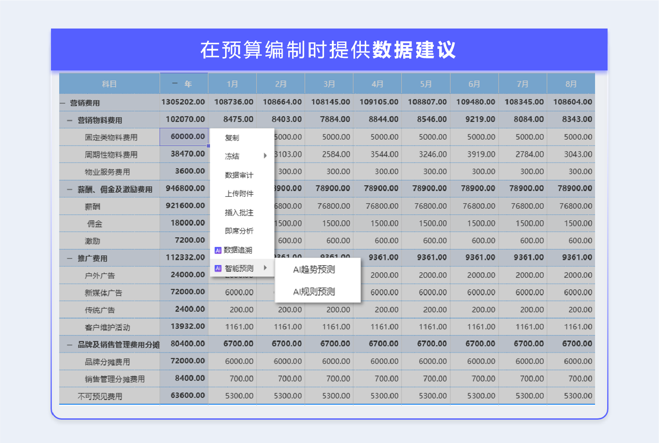Viewport: 659px width, 443px height.
Task: Select 数据追溯 menu entry
Action: click(x=242, y=250)
